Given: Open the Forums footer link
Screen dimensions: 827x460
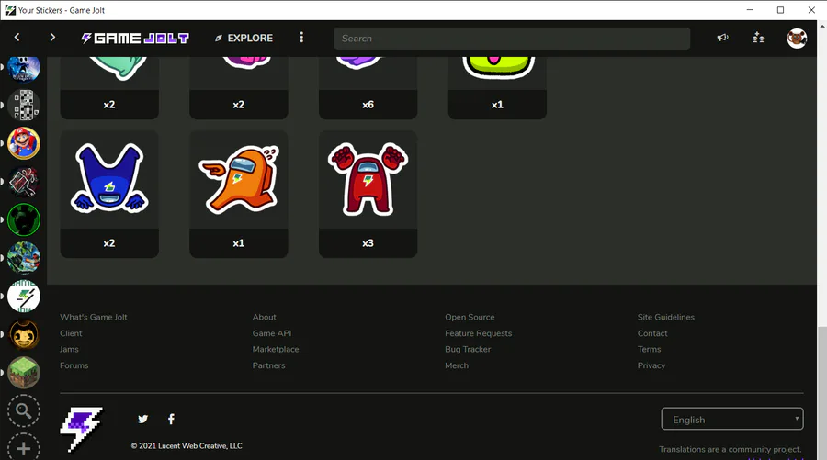Looking at the screenshot, I should tap(74, 365).
